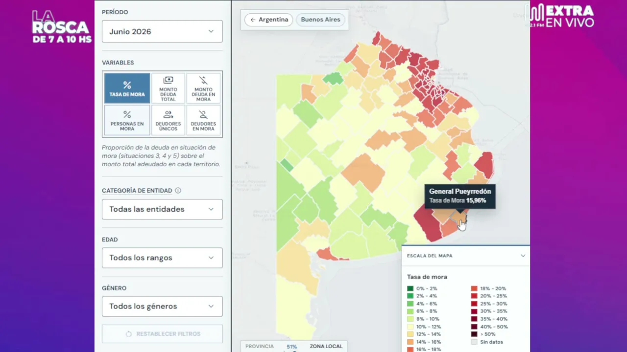Viewport: 627px width, 352px height.
Task: Click the Sin datos legend swatch
Action: coord(474,342)
